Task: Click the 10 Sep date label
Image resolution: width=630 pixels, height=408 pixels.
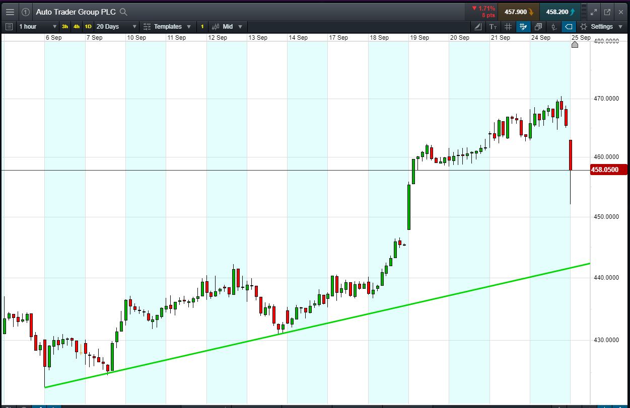Action: 136,37
